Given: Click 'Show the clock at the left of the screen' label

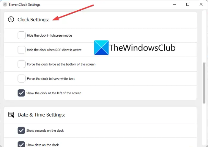Looking at the screenshot, I should [x=54, y=93].
